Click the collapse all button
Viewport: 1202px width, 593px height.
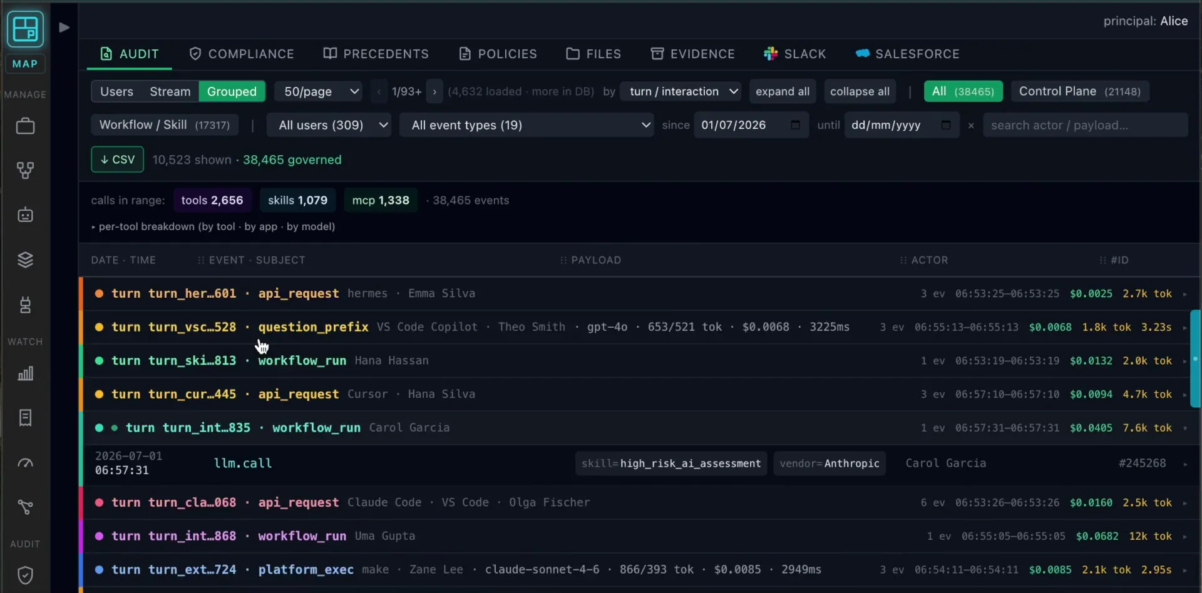pos(860,91)
